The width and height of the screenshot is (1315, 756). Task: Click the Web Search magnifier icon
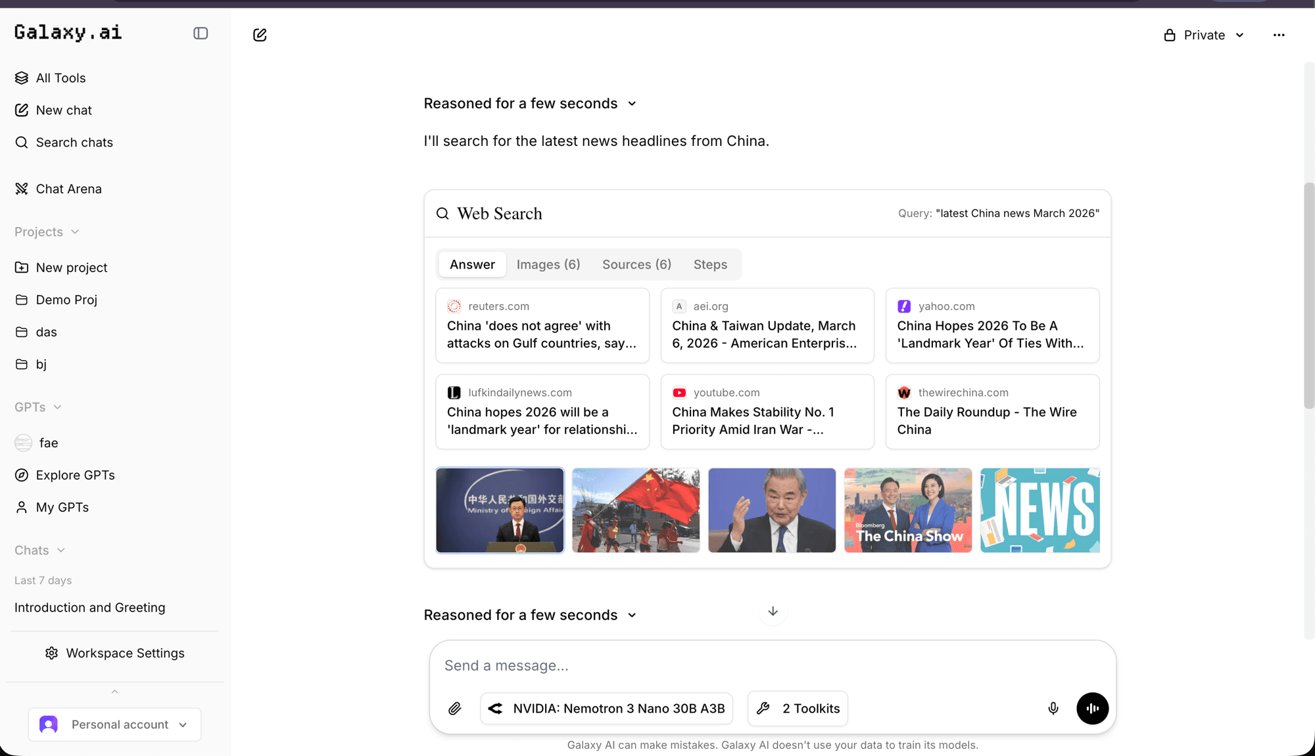pos(442,213)
